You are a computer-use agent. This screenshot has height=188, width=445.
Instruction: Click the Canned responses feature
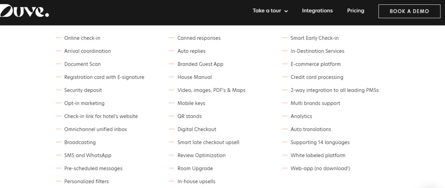tap(199, 38)
